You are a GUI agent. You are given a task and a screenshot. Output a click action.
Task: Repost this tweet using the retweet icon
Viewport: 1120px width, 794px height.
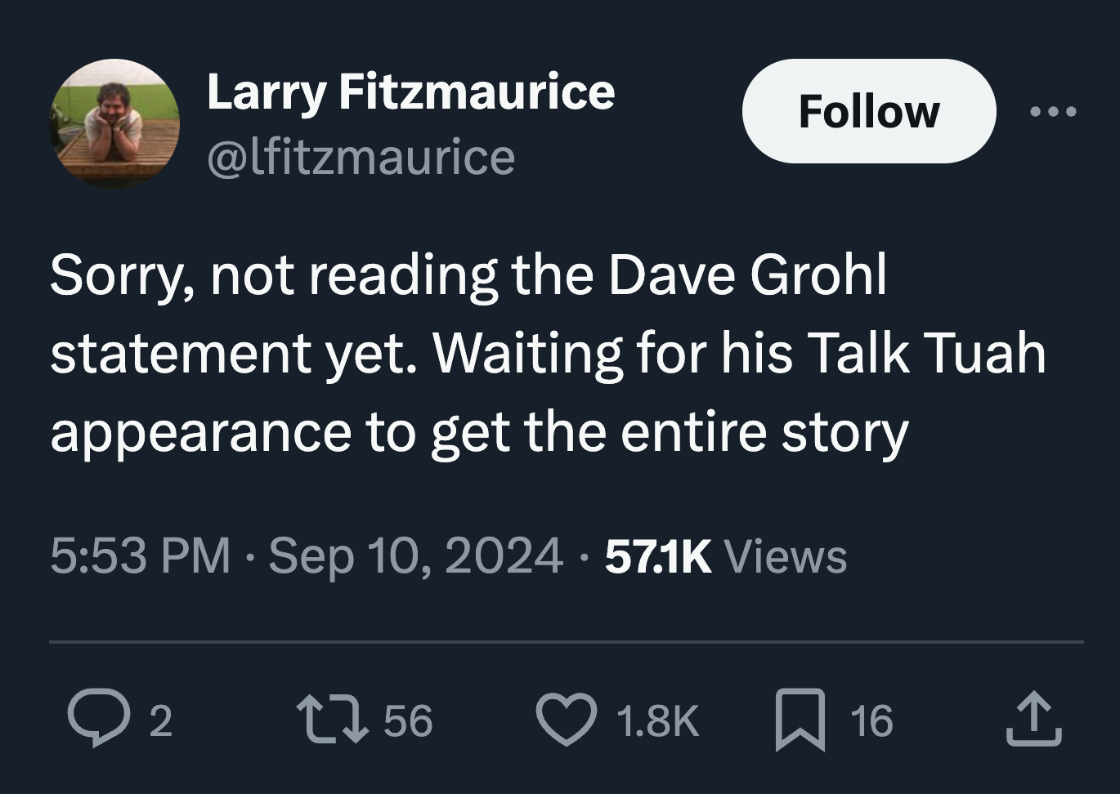tap(331, 720)
